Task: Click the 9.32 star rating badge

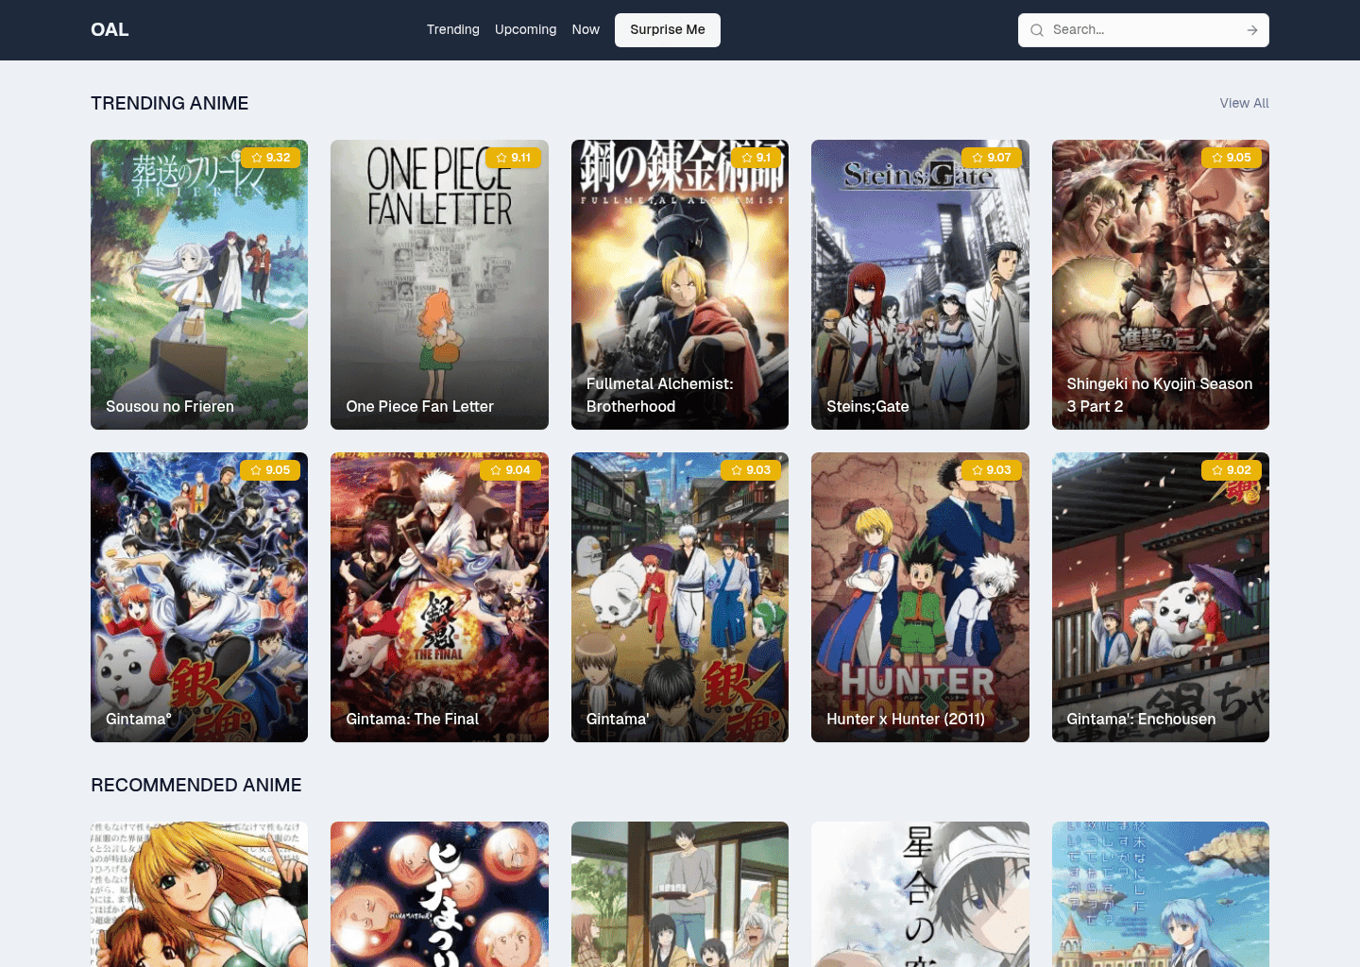Action: [x=271, y=158]
